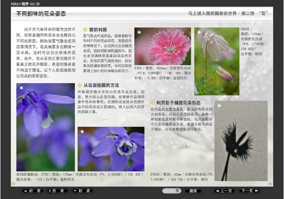This screenshot has width=284, height=199.
Task: Go to the 封底 (back cover)
Action: 82,191
